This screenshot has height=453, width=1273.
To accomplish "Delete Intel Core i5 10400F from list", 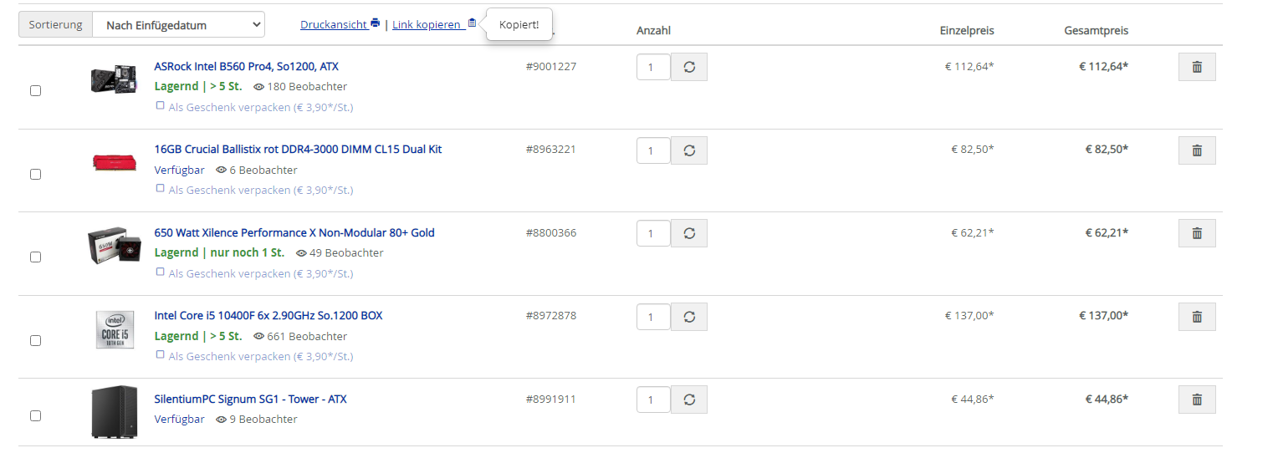I will pos(1196,317).
